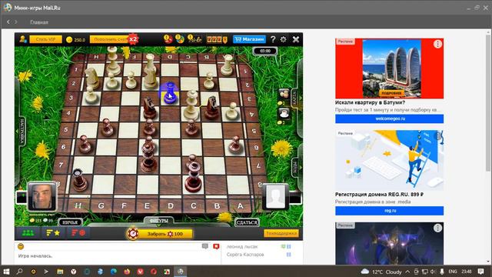
Task: Expand the right-side chat panel tab
Action: tap(295, 97)
